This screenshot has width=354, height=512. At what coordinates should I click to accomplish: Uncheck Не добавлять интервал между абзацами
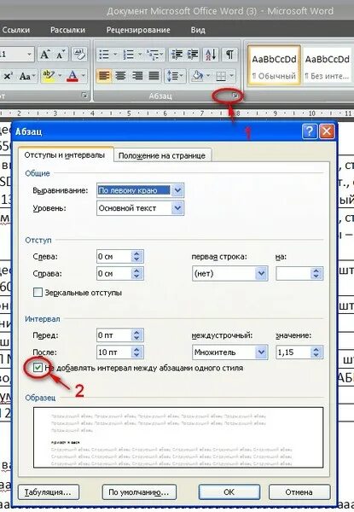click(x=38, y=368)
